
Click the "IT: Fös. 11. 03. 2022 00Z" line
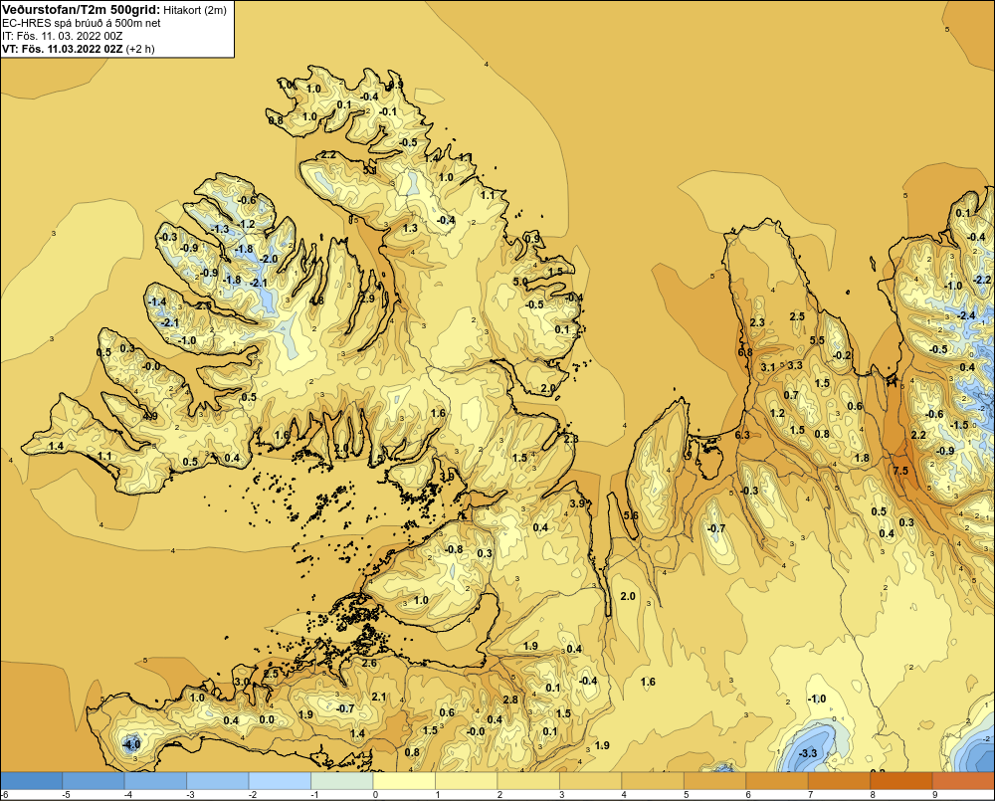pyautogui.click(x=62, y=36)
